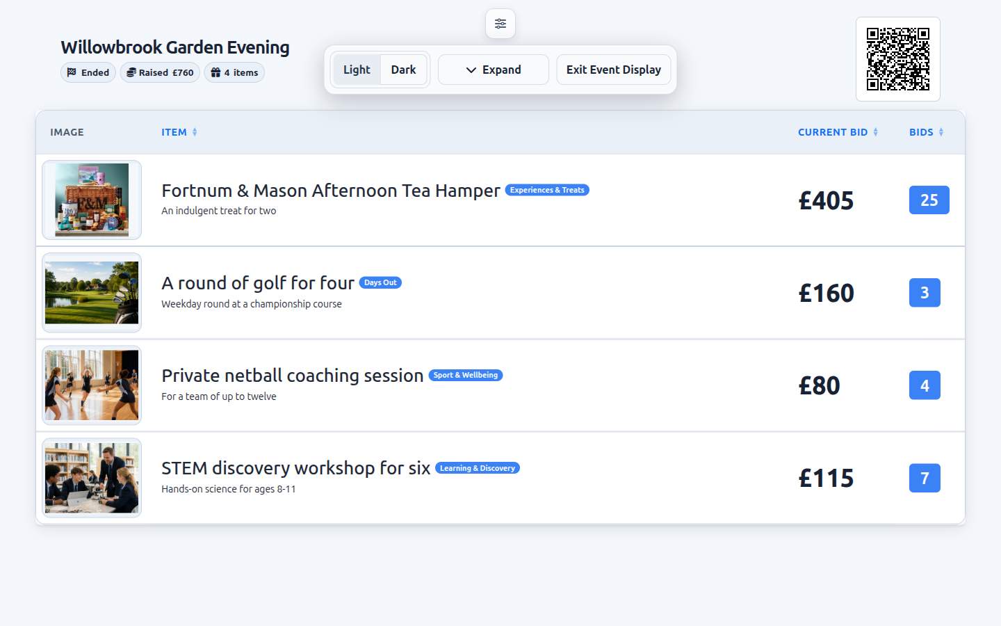Image resolution: width=1001 pixels, height=626 pixels.
Task: Click the Days Out category tag
Action: [x=380, y=282]
